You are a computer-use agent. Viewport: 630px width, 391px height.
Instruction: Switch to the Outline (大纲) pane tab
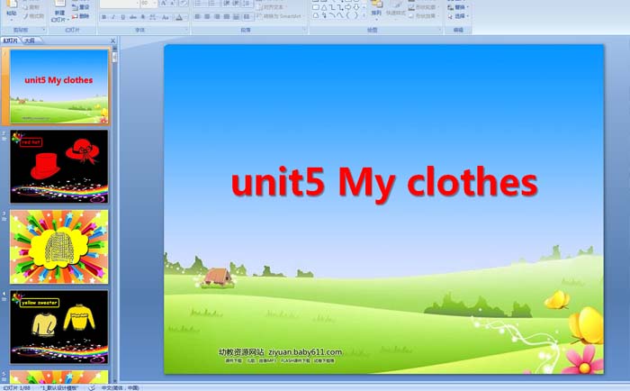click(x=30, y=41)
